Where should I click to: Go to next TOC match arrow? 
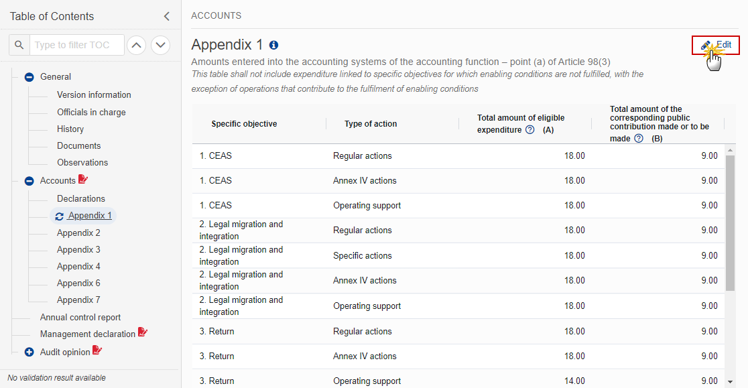(x=161, y=46)
